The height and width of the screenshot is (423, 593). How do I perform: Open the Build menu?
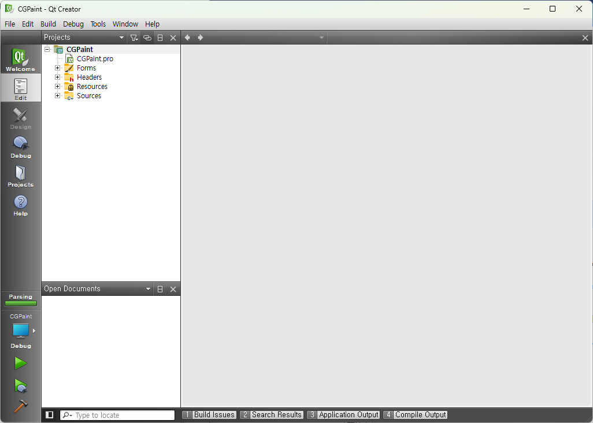(48, 24)
